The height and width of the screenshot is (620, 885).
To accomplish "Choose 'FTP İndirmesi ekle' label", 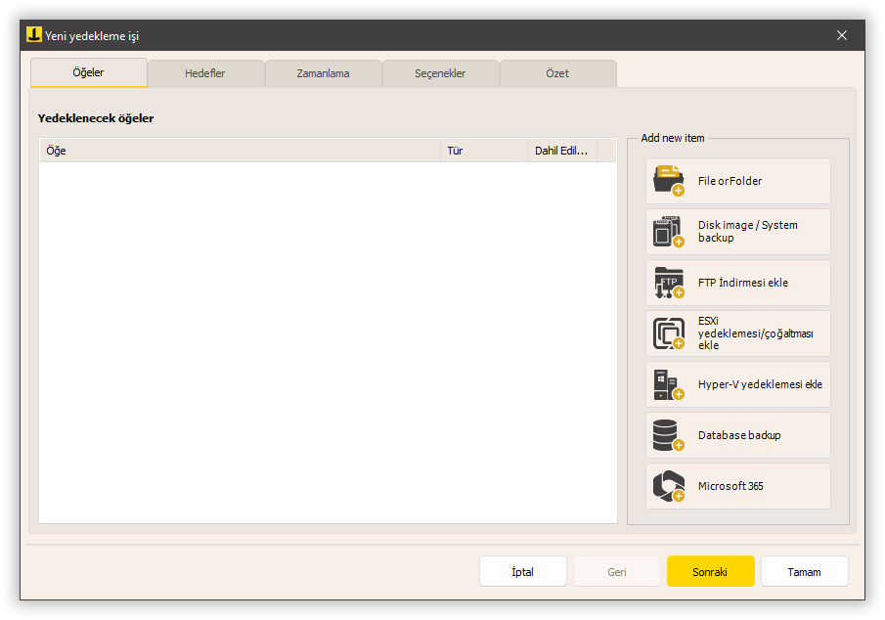I will [x=743, y=283].
